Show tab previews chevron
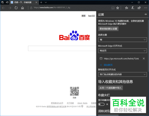 [46, 2]
